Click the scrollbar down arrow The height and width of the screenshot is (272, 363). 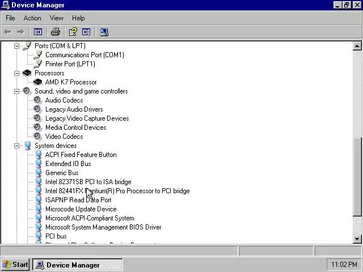click(357, 239)
